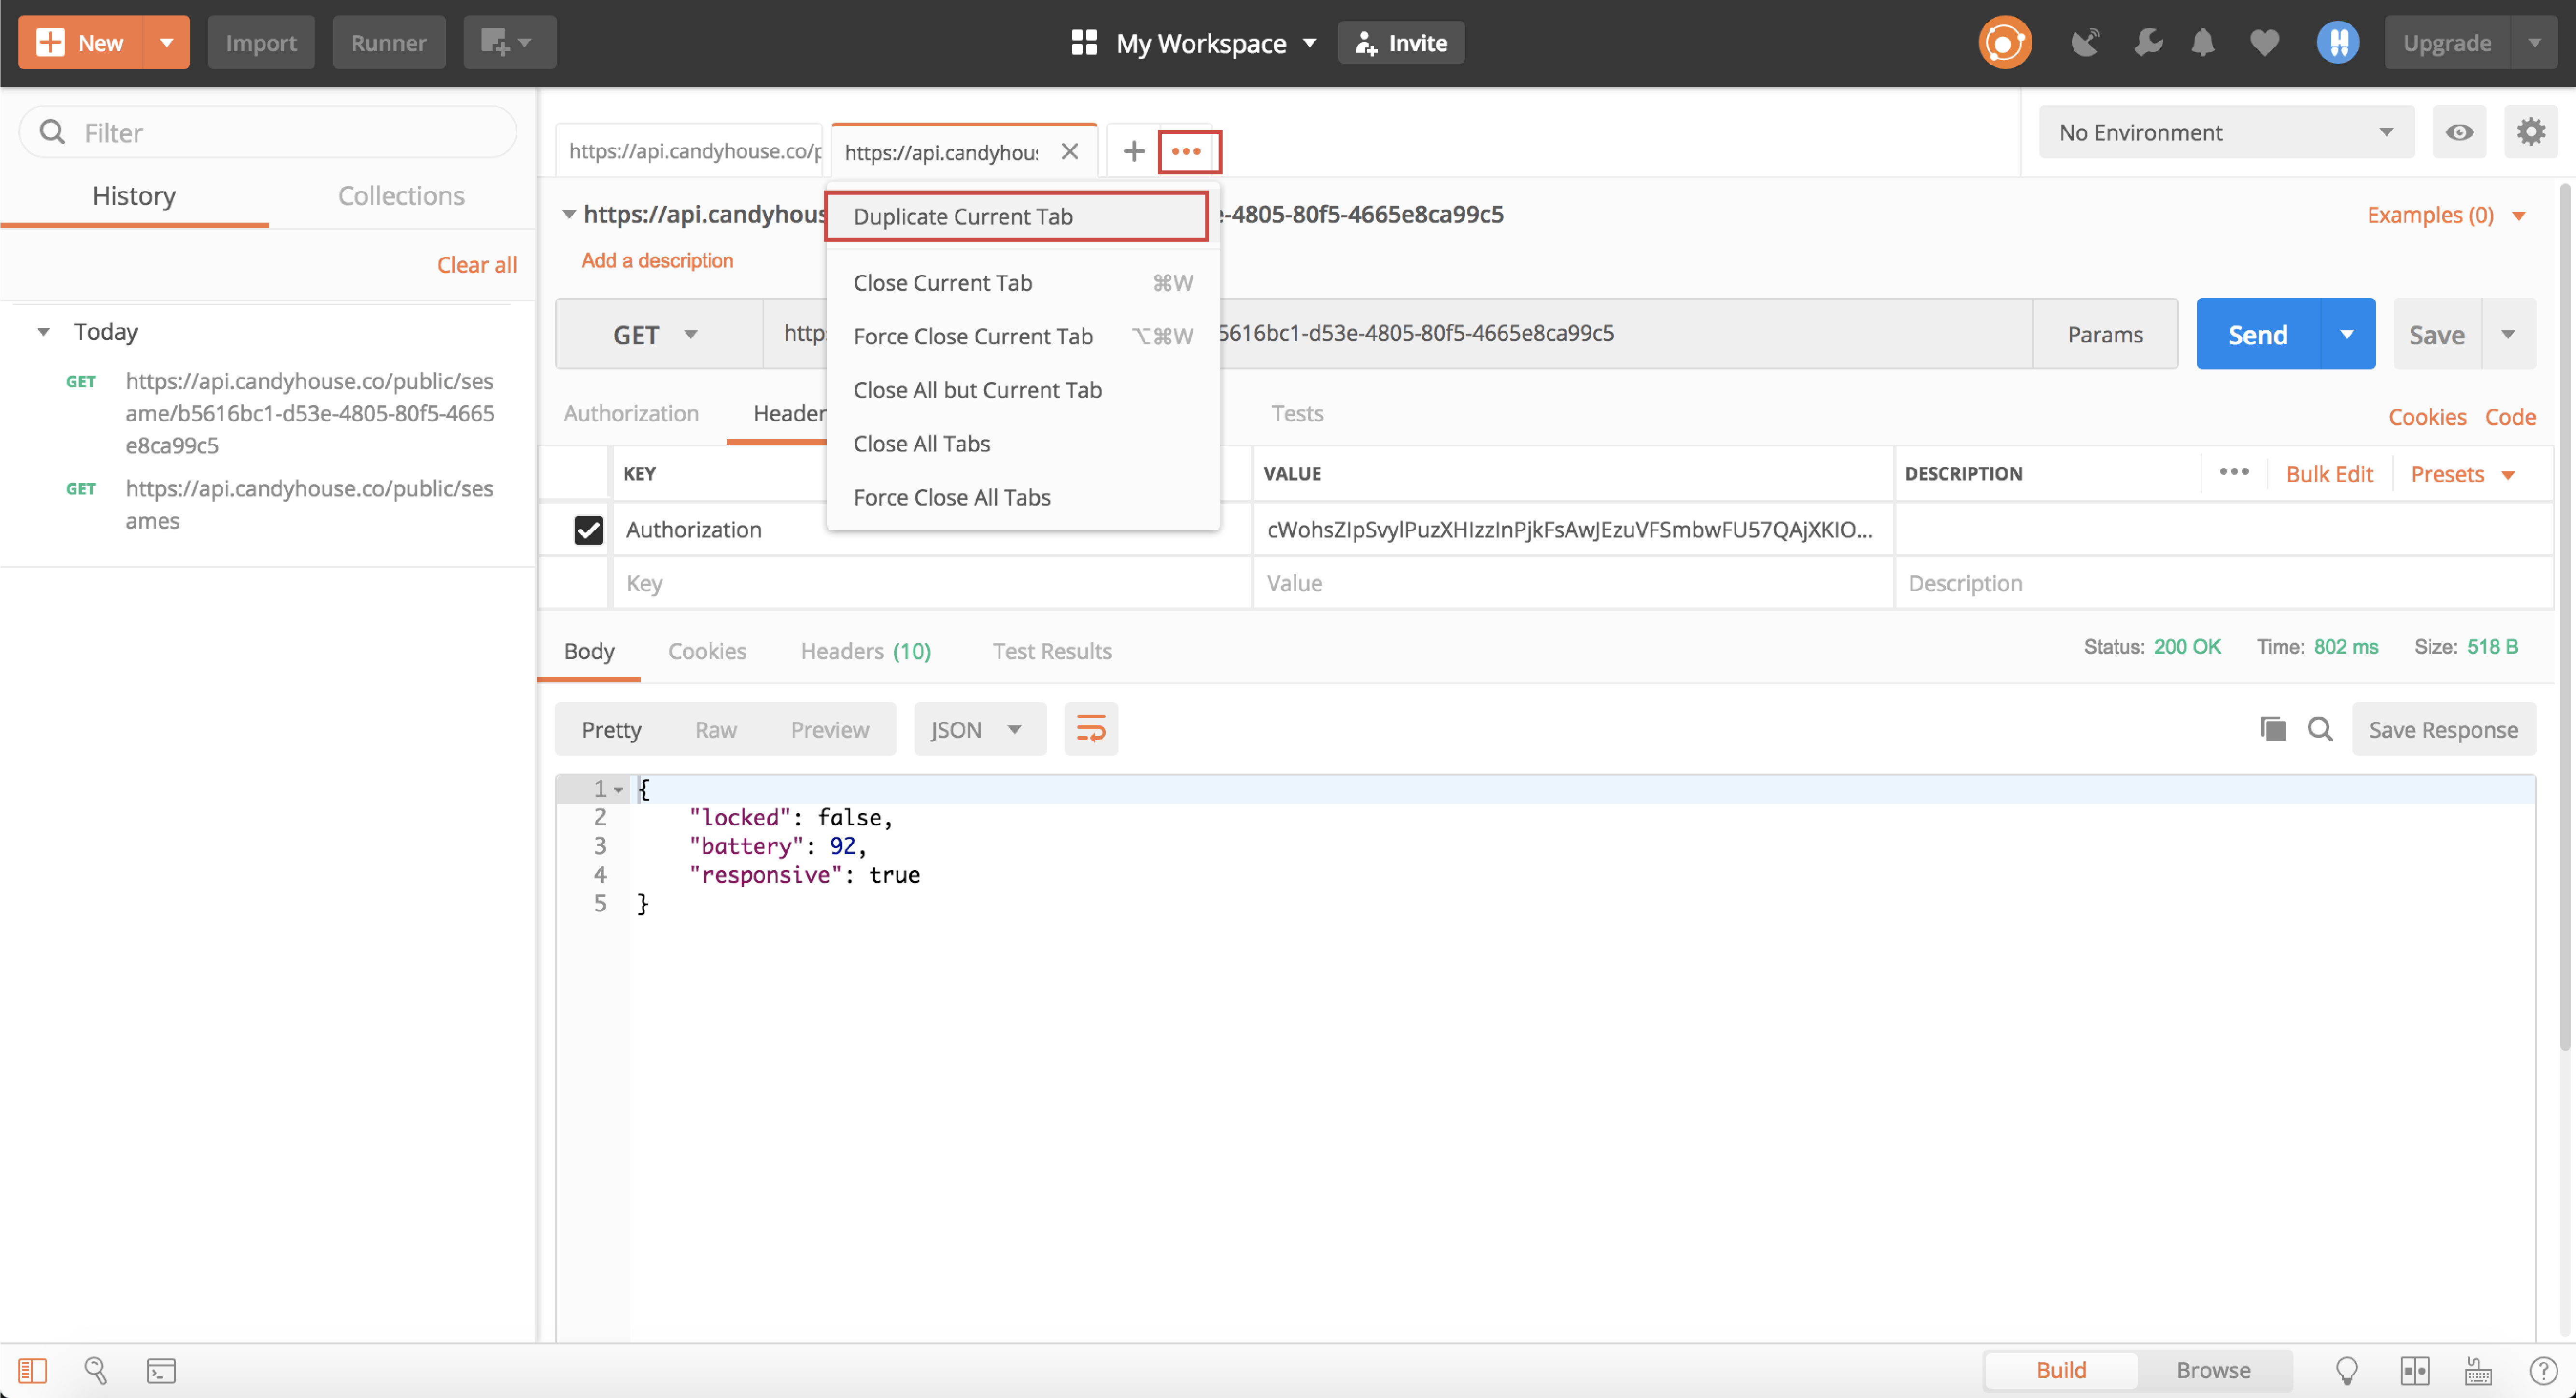Open the user avatar menu
The image size is (2576, 1398).
(x=2337, y=43)
